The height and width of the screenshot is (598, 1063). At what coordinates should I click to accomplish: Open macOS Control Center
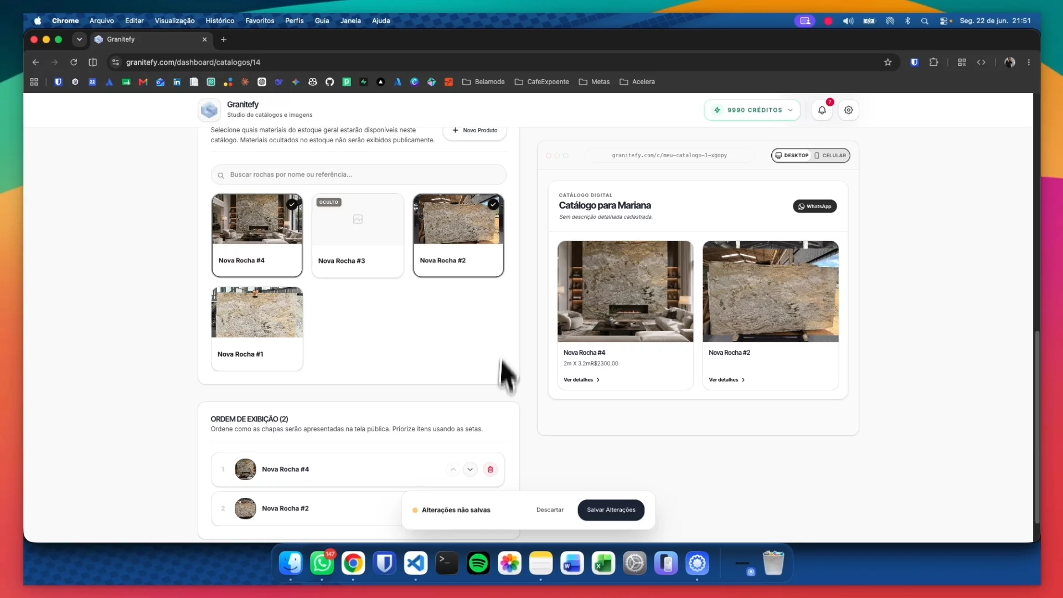point(945,21)
